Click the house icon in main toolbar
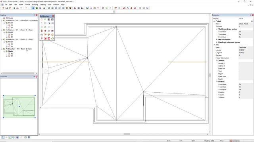Viewport: 254px width, 142px height. tap(103, 8)
